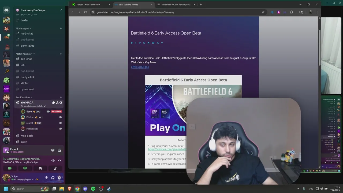The image size is (343, 193).
Task: Switch to Stream - Kick Dashboard tab
Action: (x=91, y=5)
